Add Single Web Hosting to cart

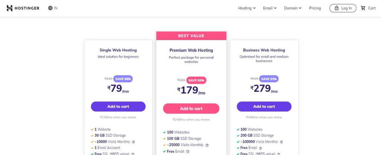pyautogui.click(x=118, y=106)
